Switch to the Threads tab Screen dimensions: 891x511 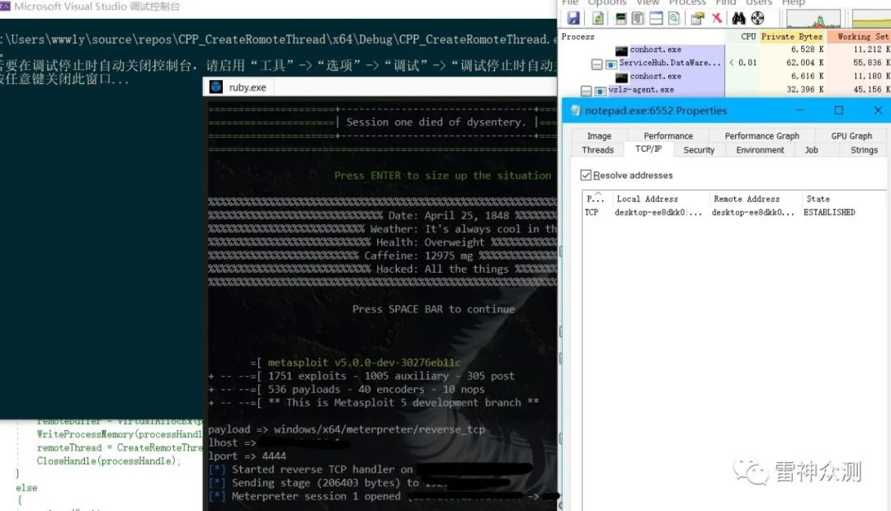pos(598,150)
